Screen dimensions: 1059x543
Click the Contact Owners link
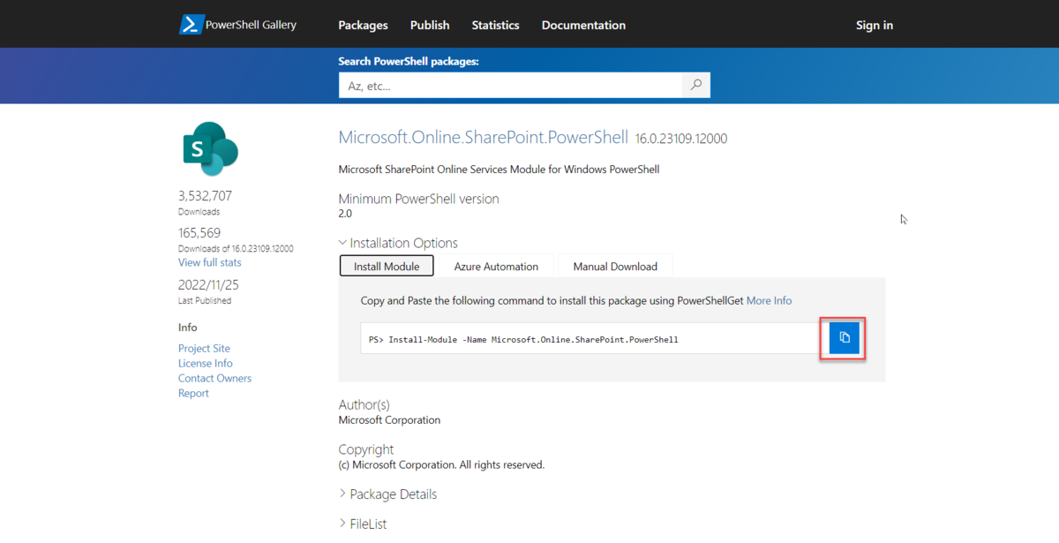coord(214,378)
